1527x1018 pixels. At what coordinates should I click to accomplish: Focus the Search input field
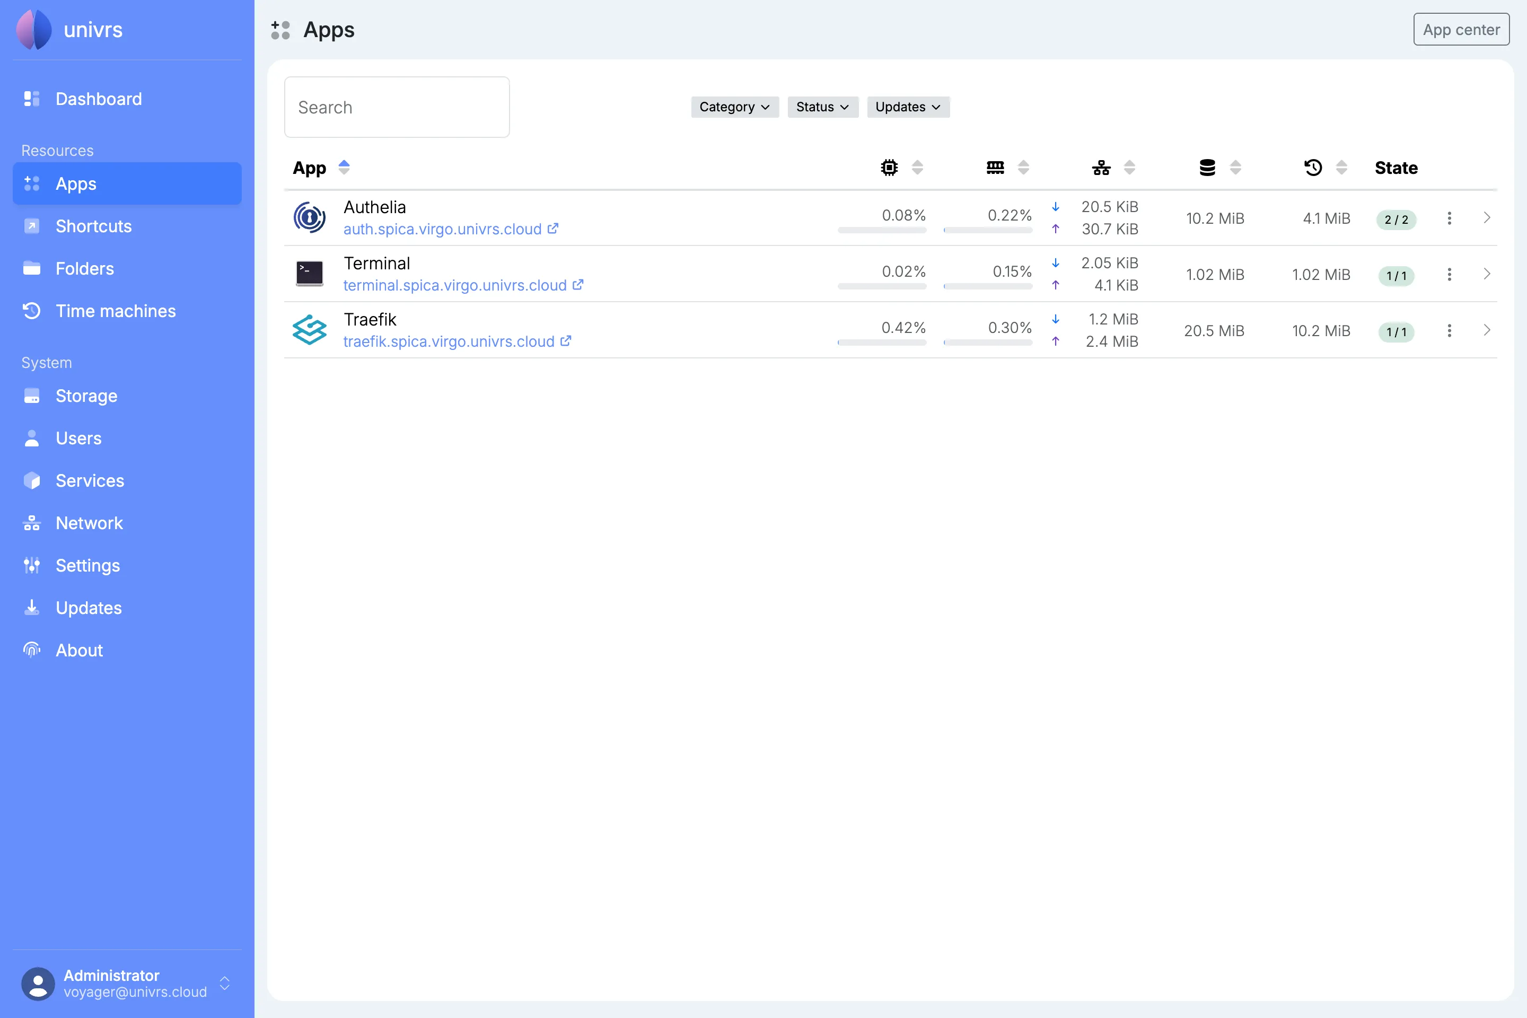tap(397, 107)
